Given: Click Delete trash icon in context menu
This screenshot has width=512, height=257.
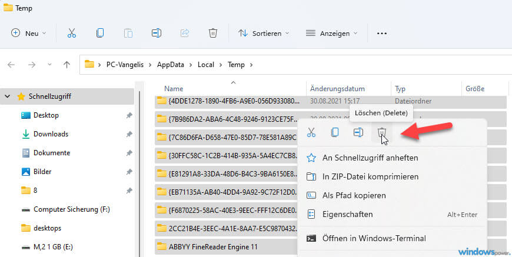Looking at the screenshot, I should [x=382, y=133].
